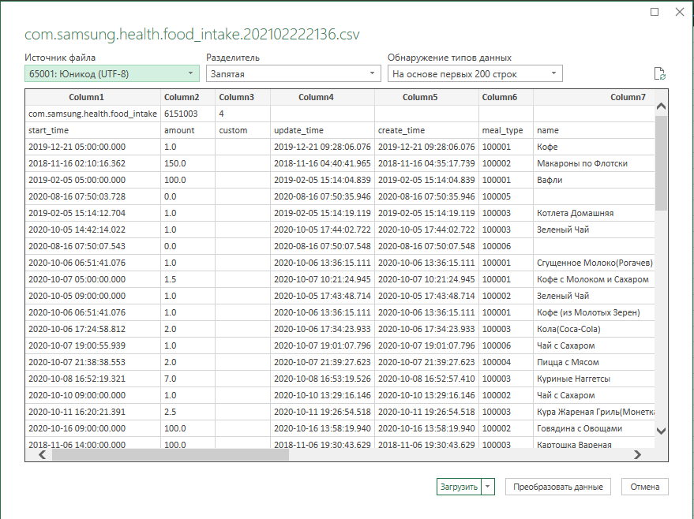
Task: Click the create_time cell
Action: click(426, 130)
